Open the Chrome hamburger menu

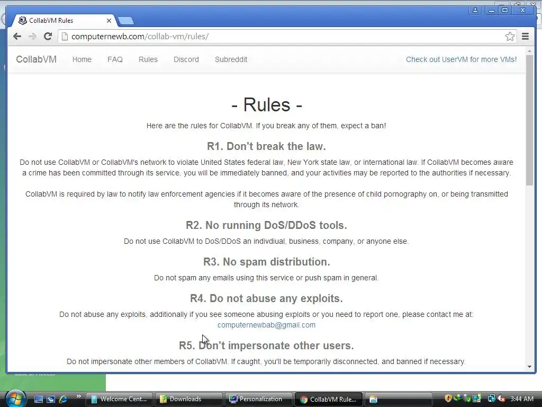(525, 37)
